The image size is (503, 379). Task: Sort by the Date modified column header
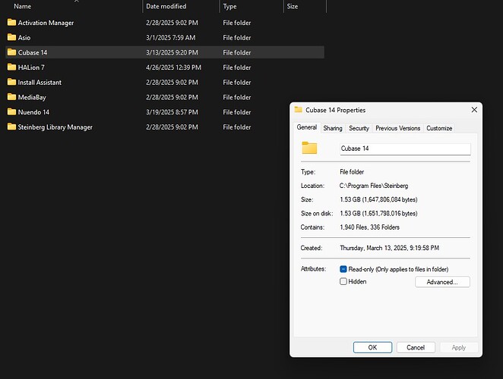(x=166, y=6)
